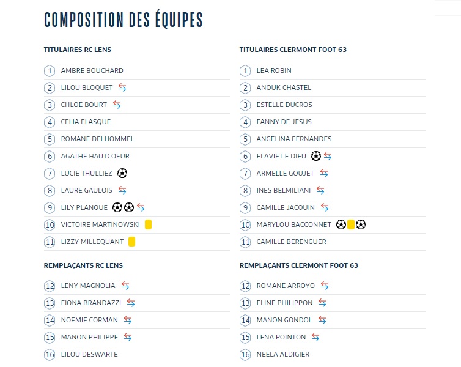461x367 pixels.
Task: Click substitution arrows beside Leny Magnolia
Action: [x=125, y=286]
